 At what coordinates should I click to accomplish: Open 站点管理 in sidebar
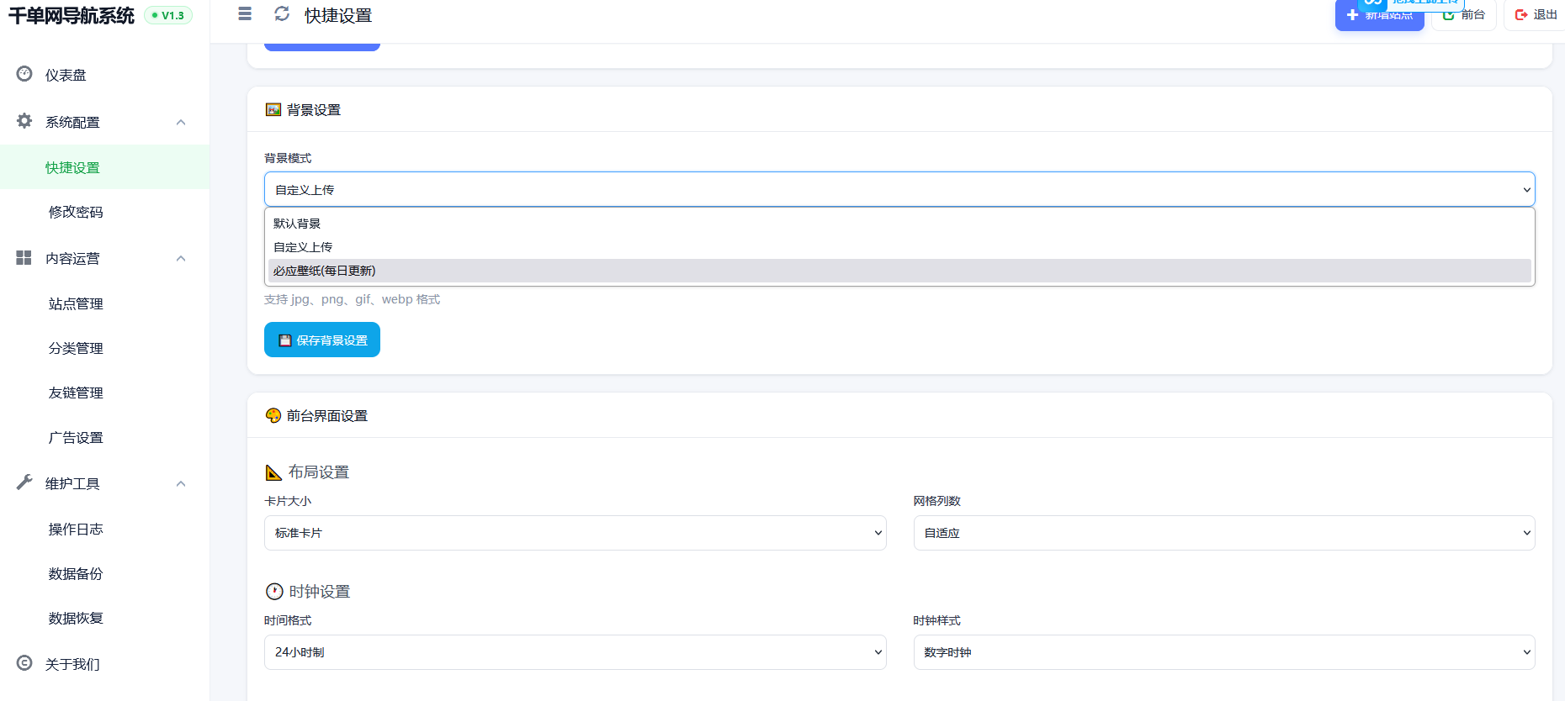(76, 303)
